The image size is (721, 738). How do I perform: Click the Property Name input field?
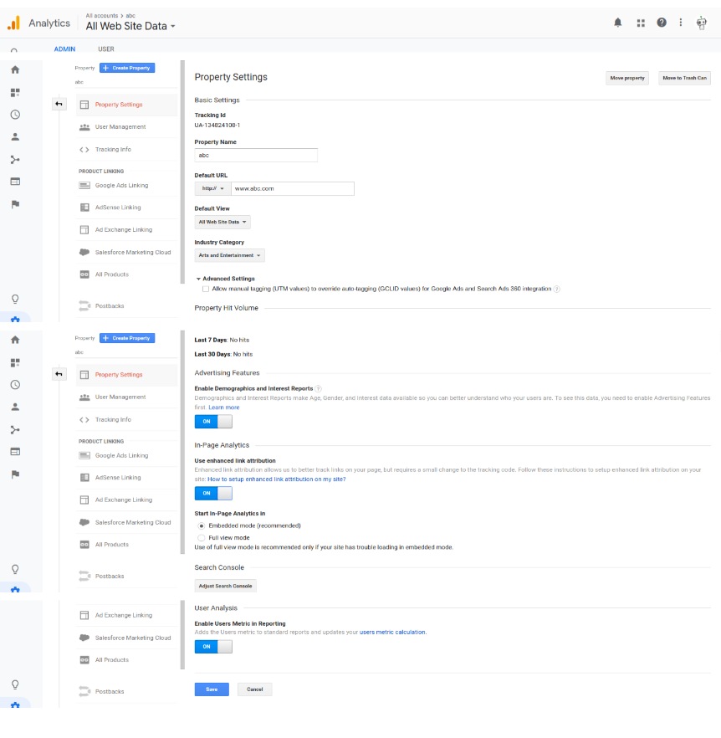[256, 155]
